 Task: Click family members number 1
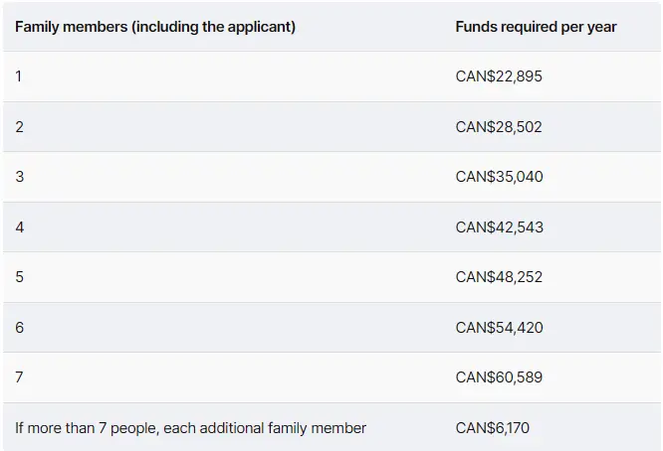pos(19,76)
